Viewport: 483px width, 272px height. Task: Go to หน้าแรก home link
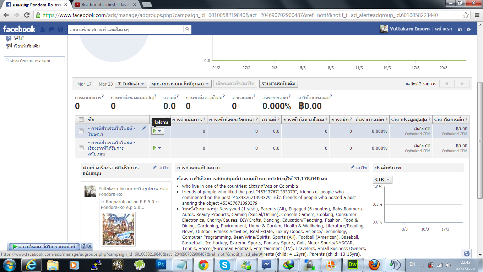[444, 29]
